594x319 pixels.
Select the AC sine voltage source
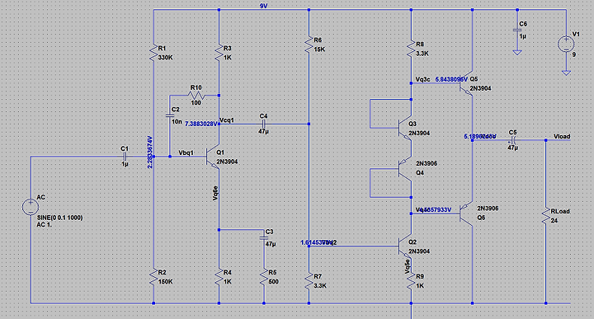pyautogui.click(x=31, y=207)
